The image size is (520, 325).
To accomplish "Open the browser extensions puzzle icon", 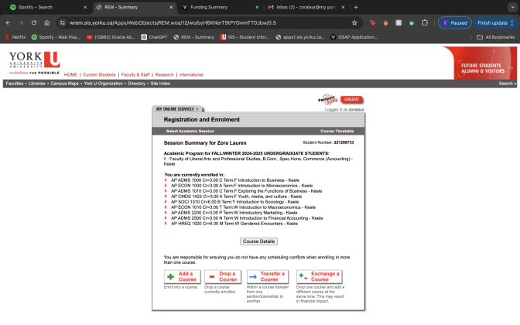I will point(424,23).
